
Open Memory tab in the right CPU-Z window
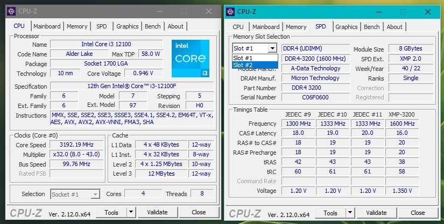(296, 27)
